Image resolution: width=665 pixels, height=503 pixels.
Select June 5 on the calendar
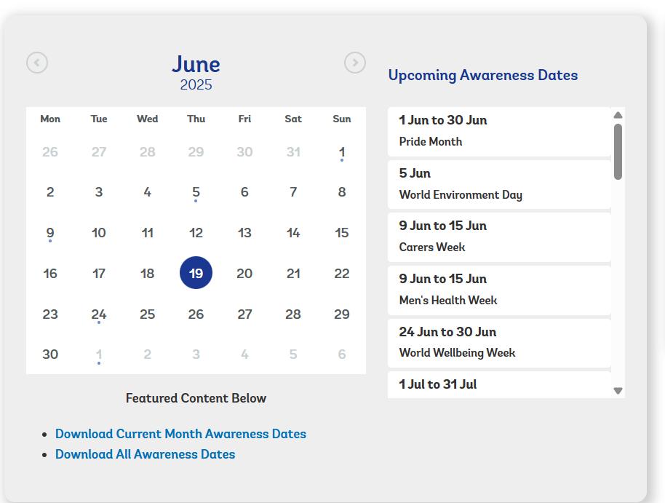click(x=196, y=192)
